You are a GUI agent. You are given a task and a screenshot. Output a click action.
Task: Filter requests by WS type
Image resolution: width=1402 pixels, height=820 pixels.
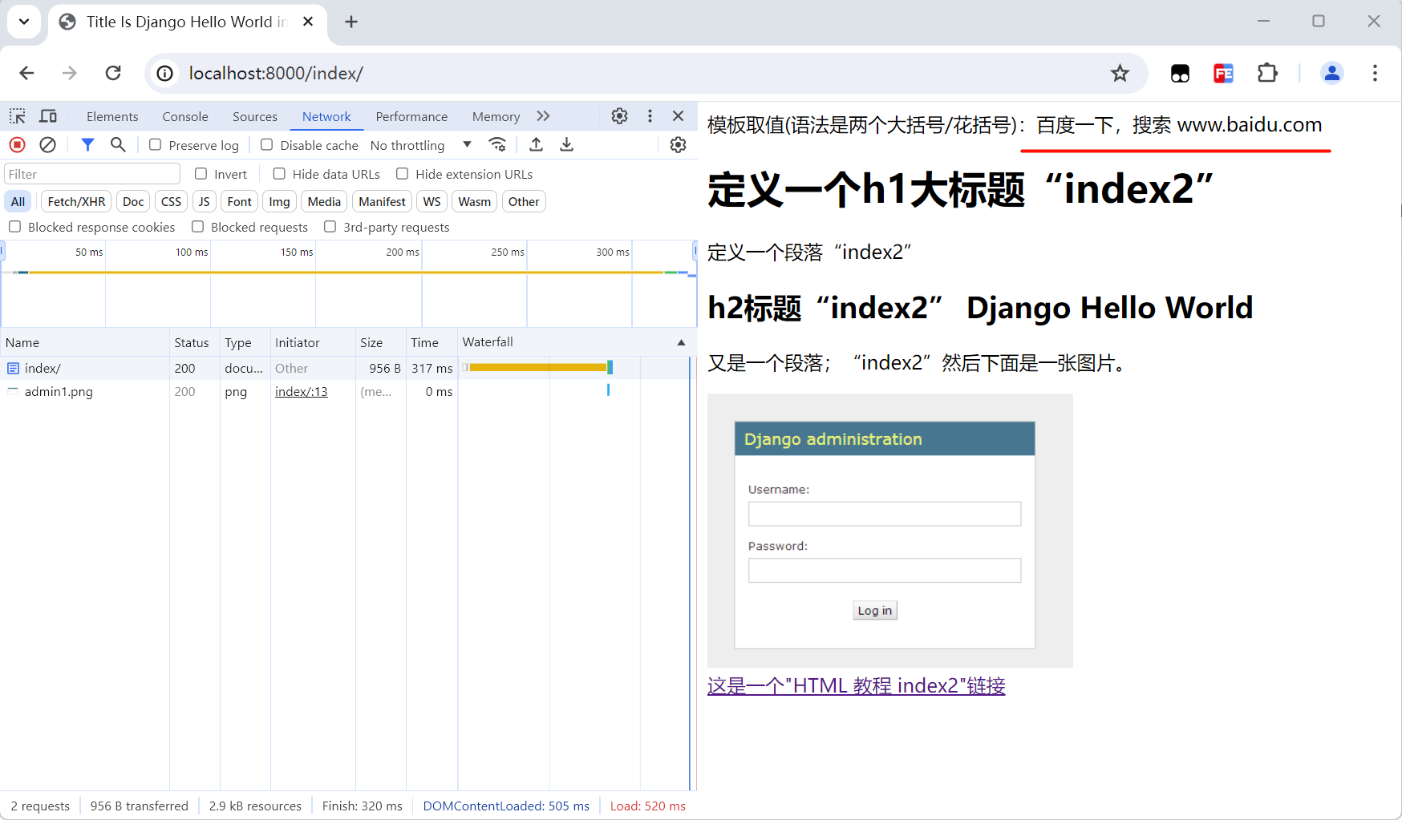(x=432, y=201)
